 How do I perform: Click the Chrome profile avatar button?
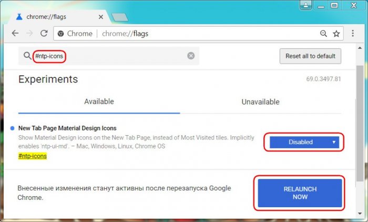[x=305, y=5]
